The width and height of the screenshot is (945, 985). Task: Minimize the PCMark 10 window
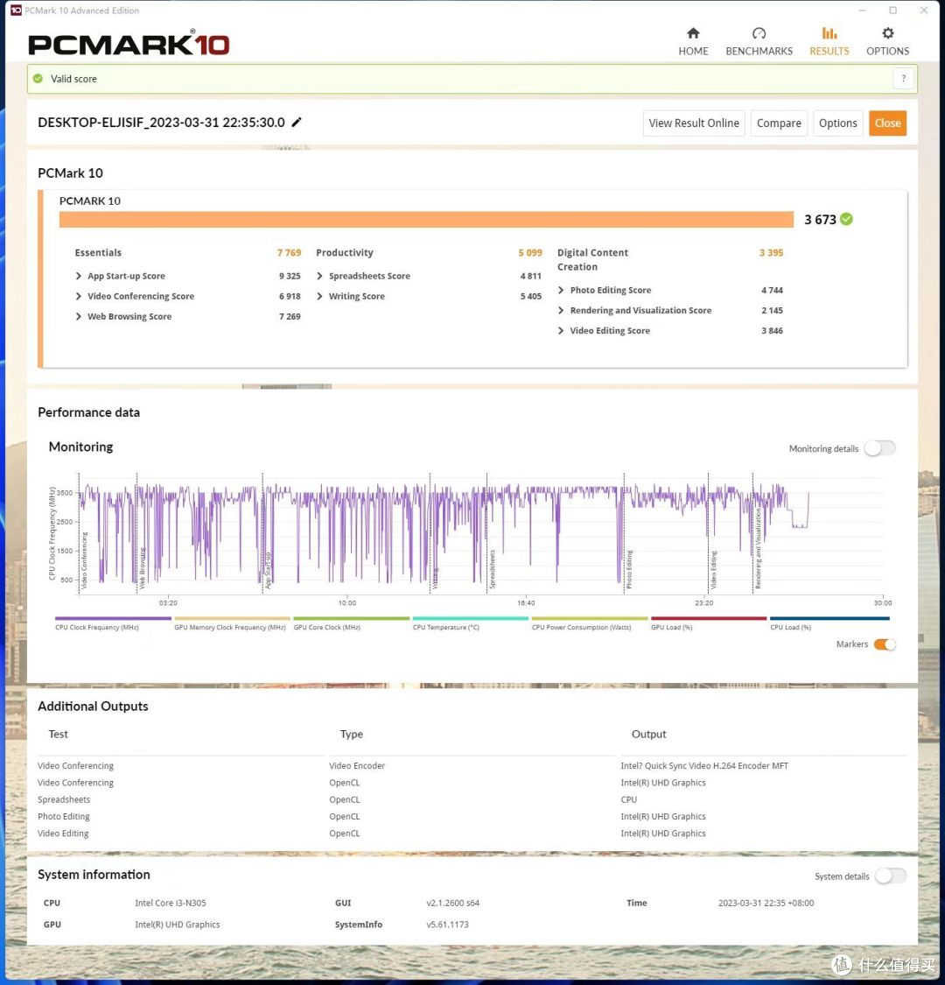(863, 10)
